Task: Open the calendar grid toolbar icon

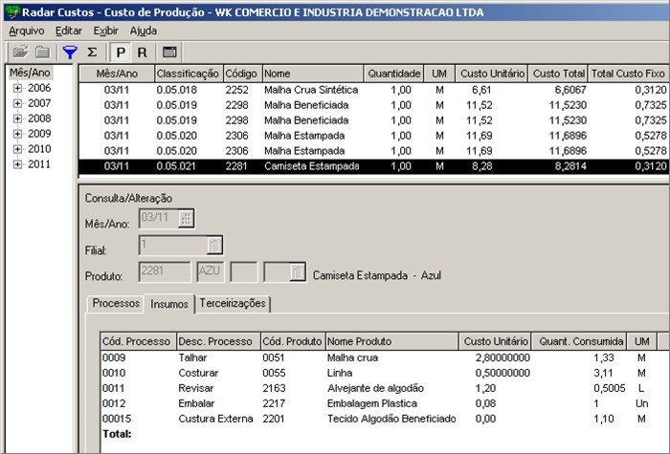Action: (169, 52)
